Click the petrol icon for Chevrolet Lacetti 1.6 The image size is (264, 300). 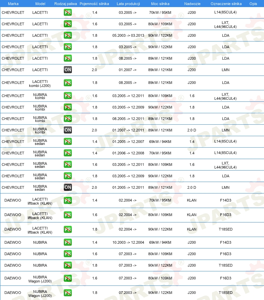68,24
